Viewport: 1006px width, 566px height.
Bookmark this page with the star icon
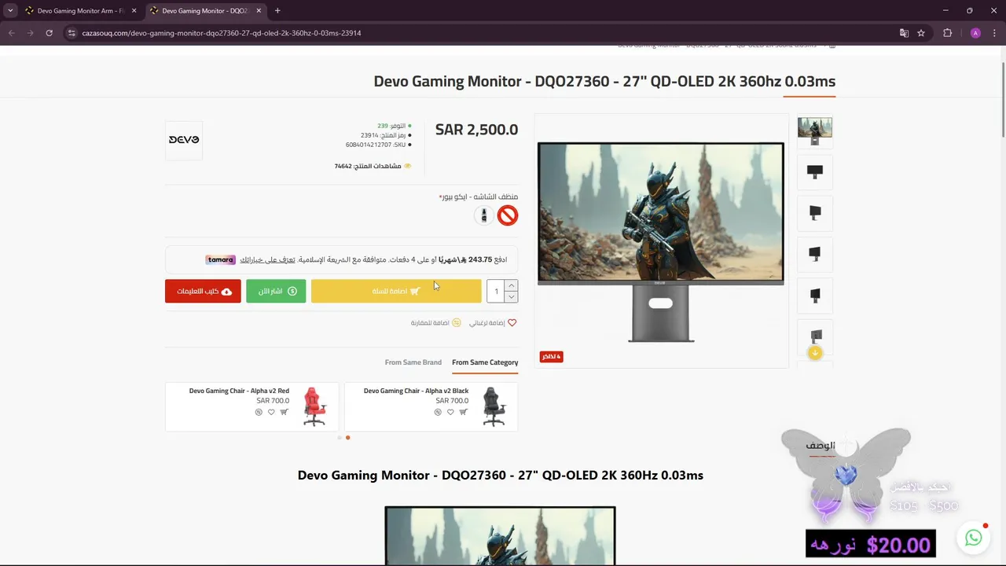coord(921,33)
